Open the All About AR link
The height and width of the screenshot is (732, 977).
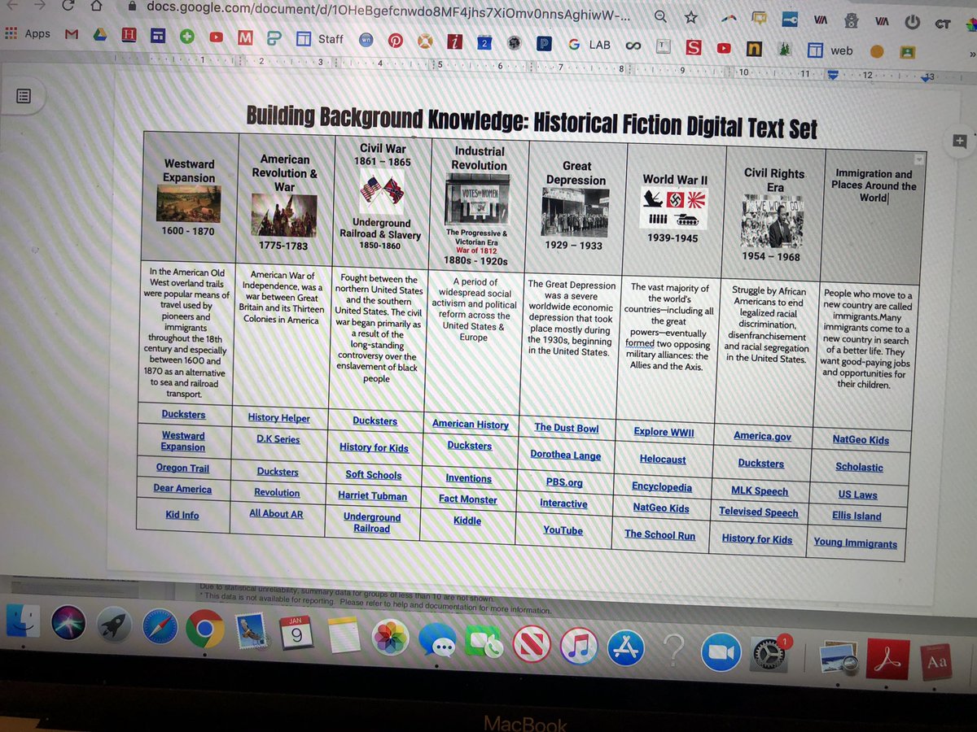[x=278, y=514]
